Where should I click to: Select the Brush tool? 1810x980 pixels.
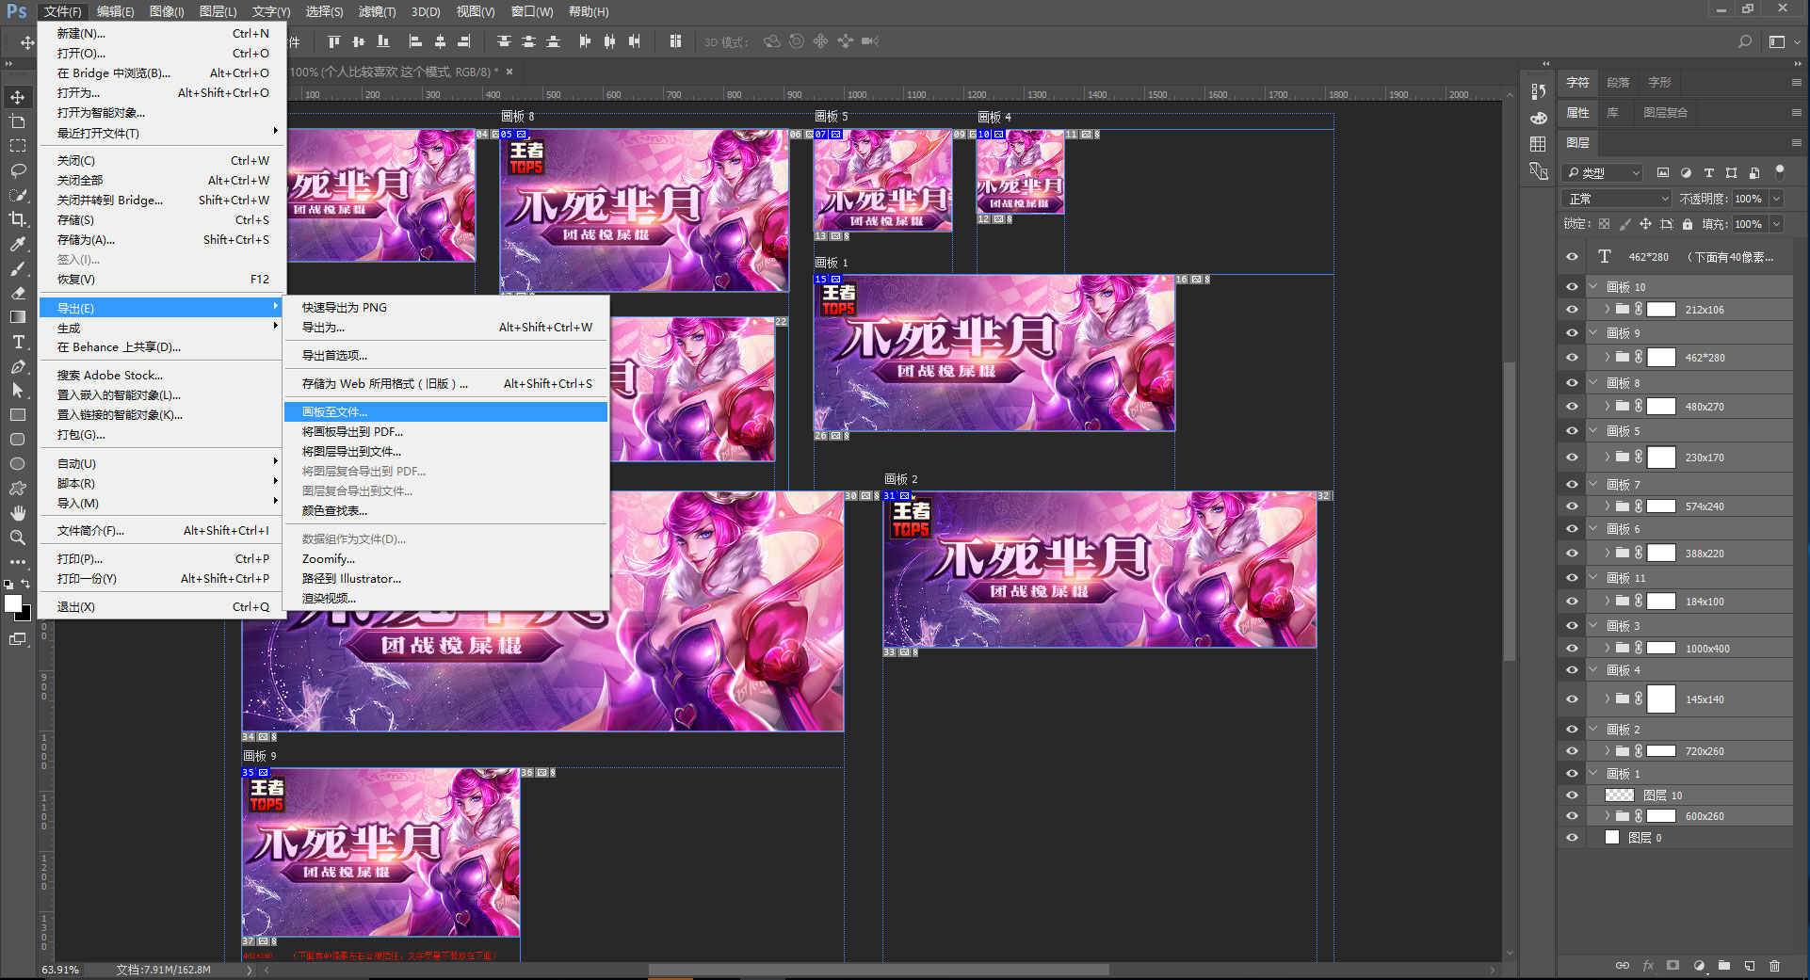[18, 268]
